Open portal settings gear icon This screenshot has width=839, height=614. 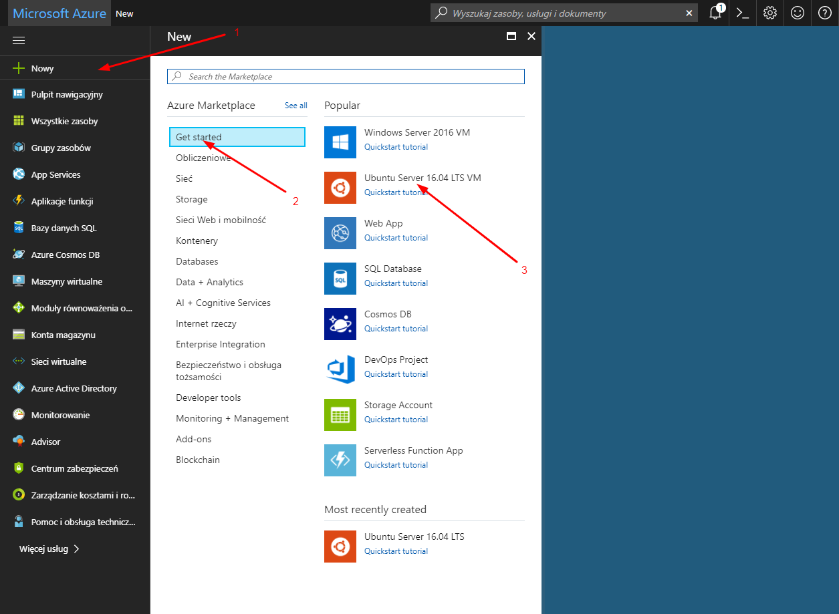pyautogui.click(x=770, y=13)
